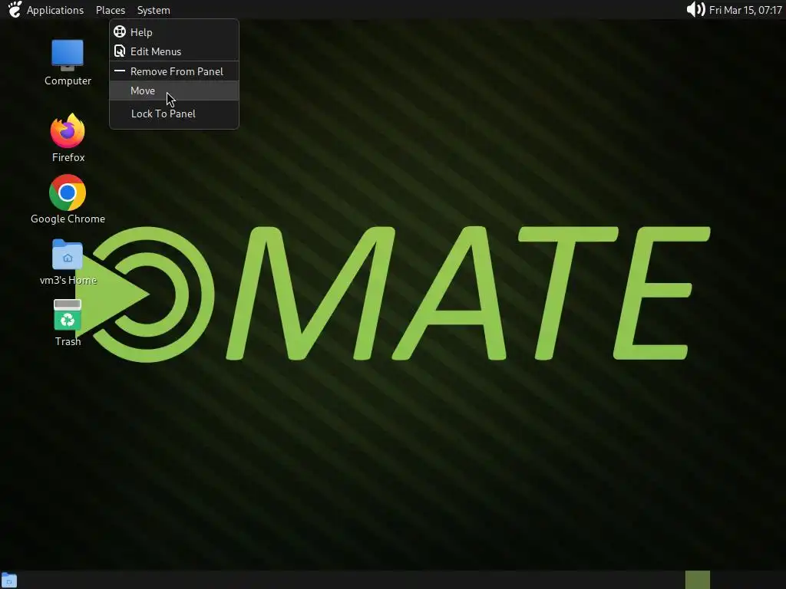Select the Firefox desktop icon

tap(68, 130)
